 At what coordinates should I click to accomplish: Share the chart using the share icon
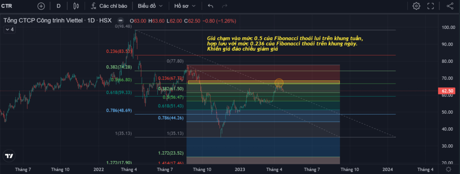(450, 6)
